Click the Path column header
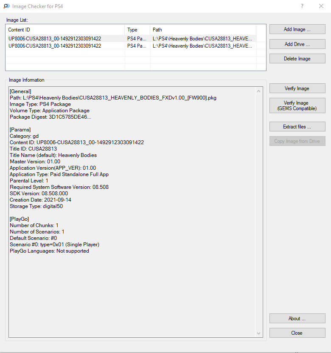 coord(203,30)
